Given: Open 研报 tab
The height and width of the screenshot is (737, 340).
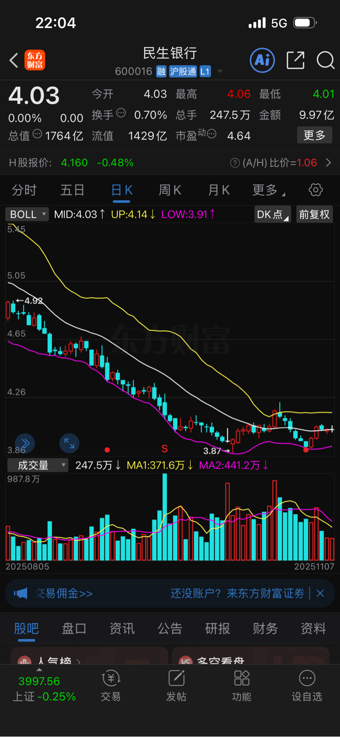Looking at the screenshot, I should point(217,628).
